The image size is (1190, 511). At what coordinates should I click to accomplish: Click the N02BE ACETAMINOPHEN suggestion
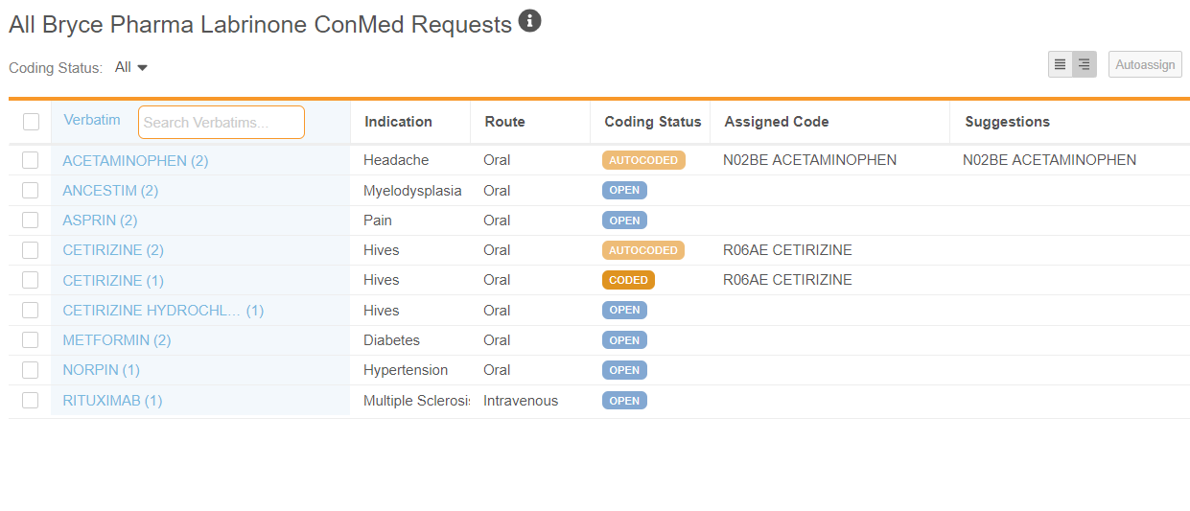pos(1049,160)
